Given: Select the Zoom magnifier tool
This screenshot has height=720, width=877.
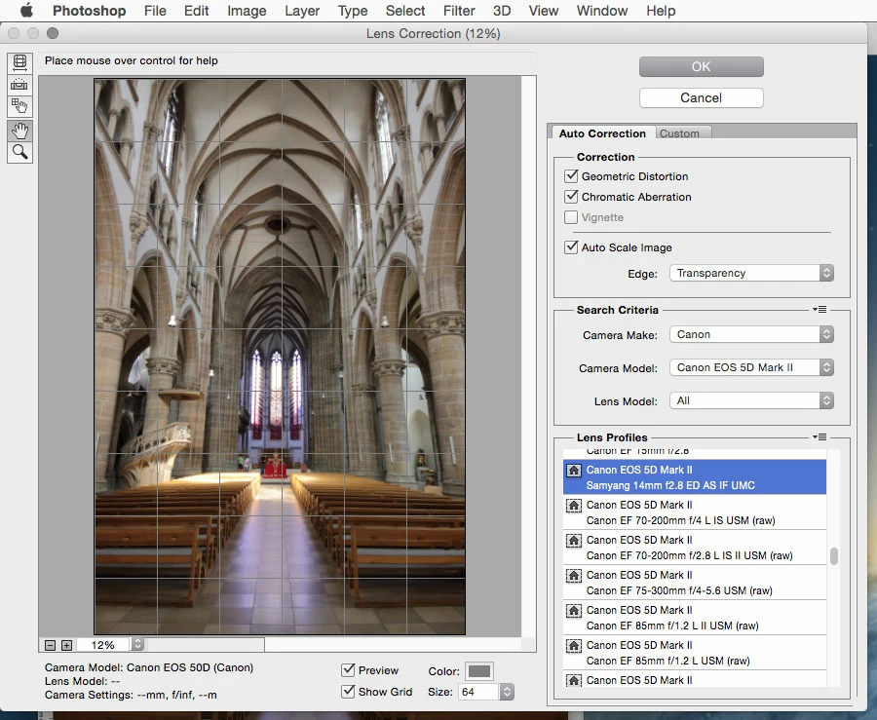Looking at the screenshot, I should (19, 152).
